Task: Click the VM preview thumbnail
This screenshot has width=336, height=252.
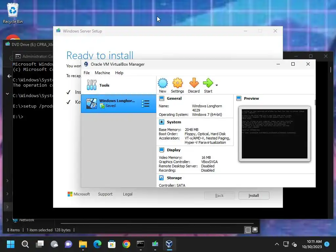Action: coord(275,134)
